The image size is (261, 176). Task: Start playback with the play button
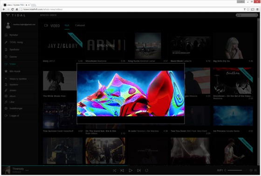click(130, 170)
